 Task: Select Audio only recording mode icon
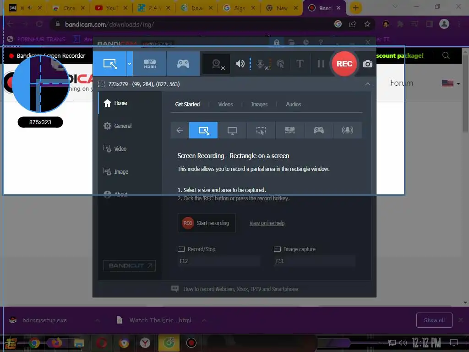tap(347, 130)
